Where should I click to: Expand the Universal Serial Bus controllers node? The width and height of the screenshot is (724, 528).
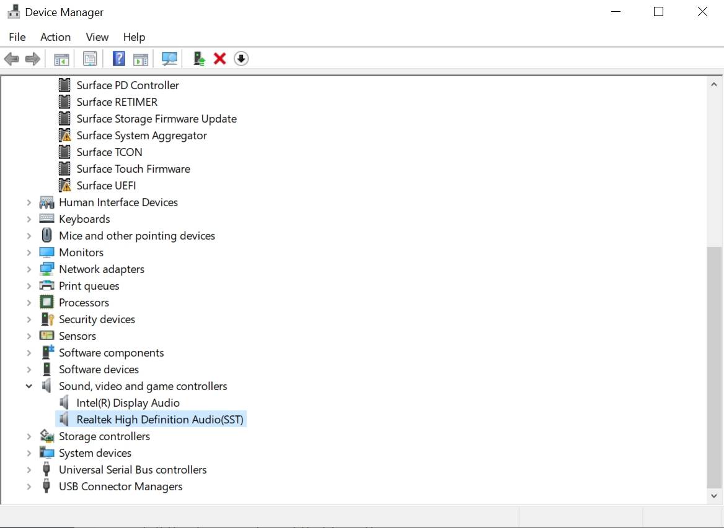pos(29,470)
